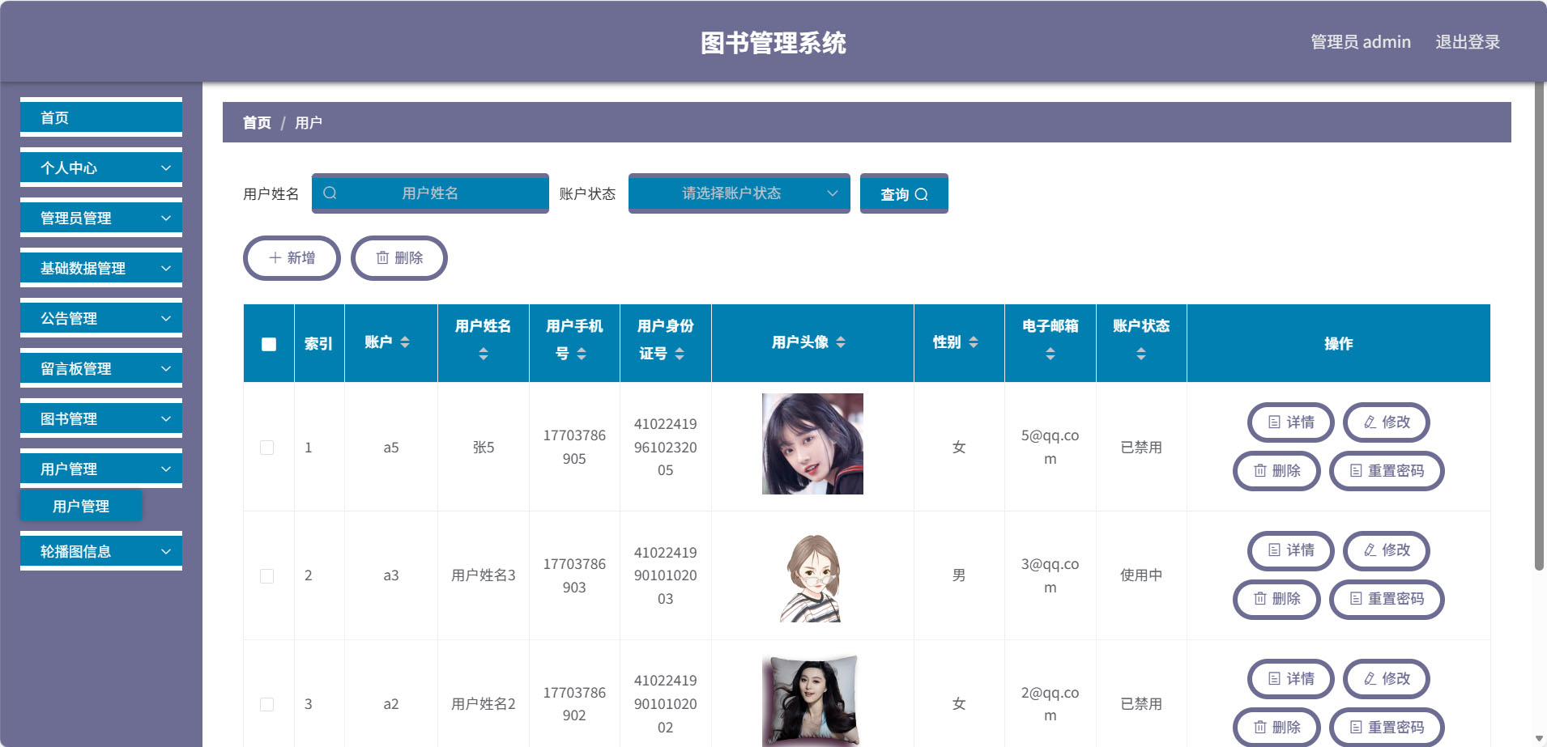Open 详情 for user a3
This screenshot has width=1547, height=747.
1291,550
